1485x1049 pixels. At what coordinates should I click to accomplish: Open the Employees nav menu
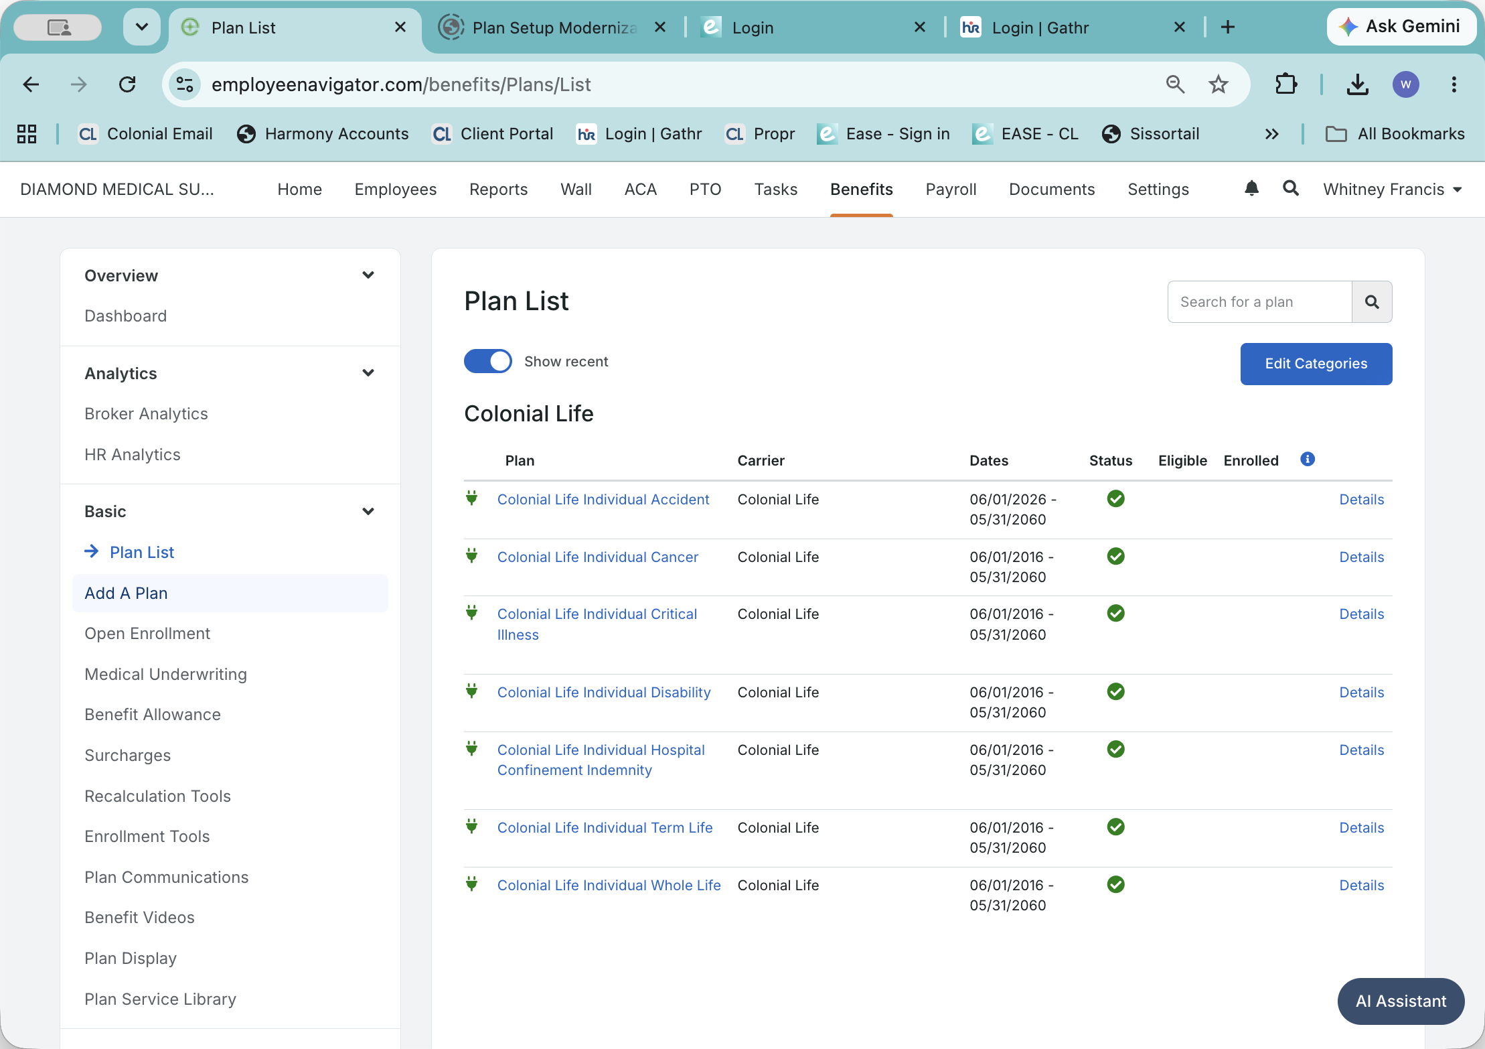(396, 190)
